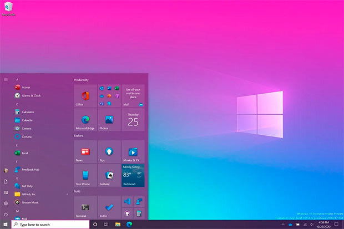The width and height of the screenshot is (344, 229).
Task: Jump to apps by letter A header
Action: pos(17,79)
